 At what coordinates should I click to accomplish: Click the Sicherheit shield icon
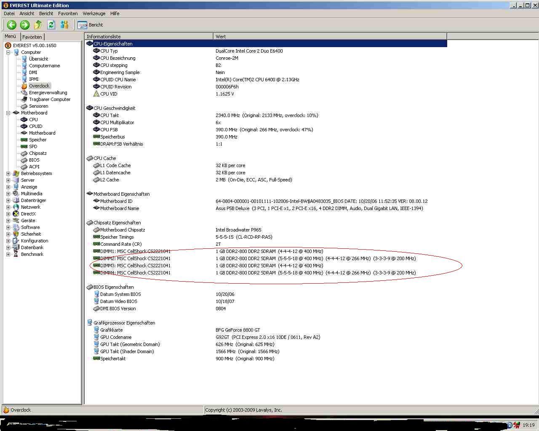pos(16,234)
